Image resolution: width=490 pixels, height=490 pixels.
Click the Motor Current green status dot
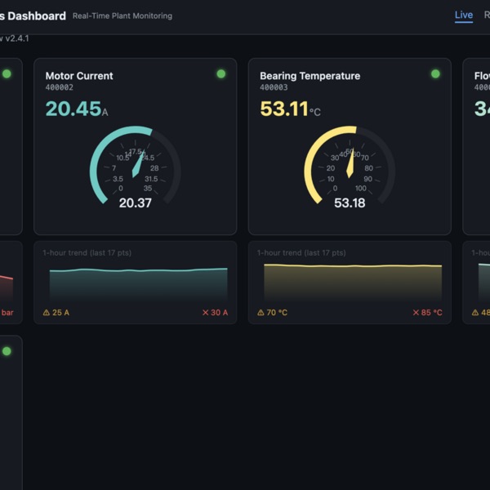click(221, 73)
